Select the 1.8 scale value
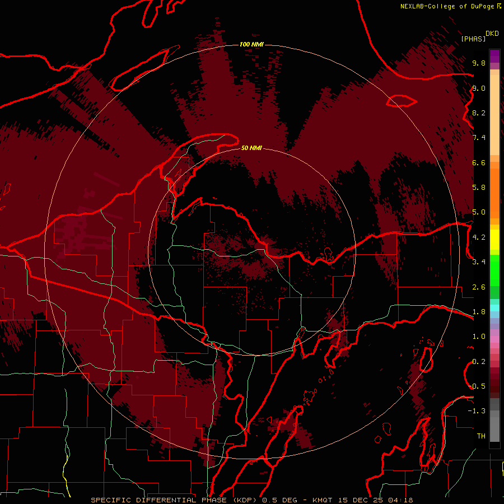 [x=479, y=312]
